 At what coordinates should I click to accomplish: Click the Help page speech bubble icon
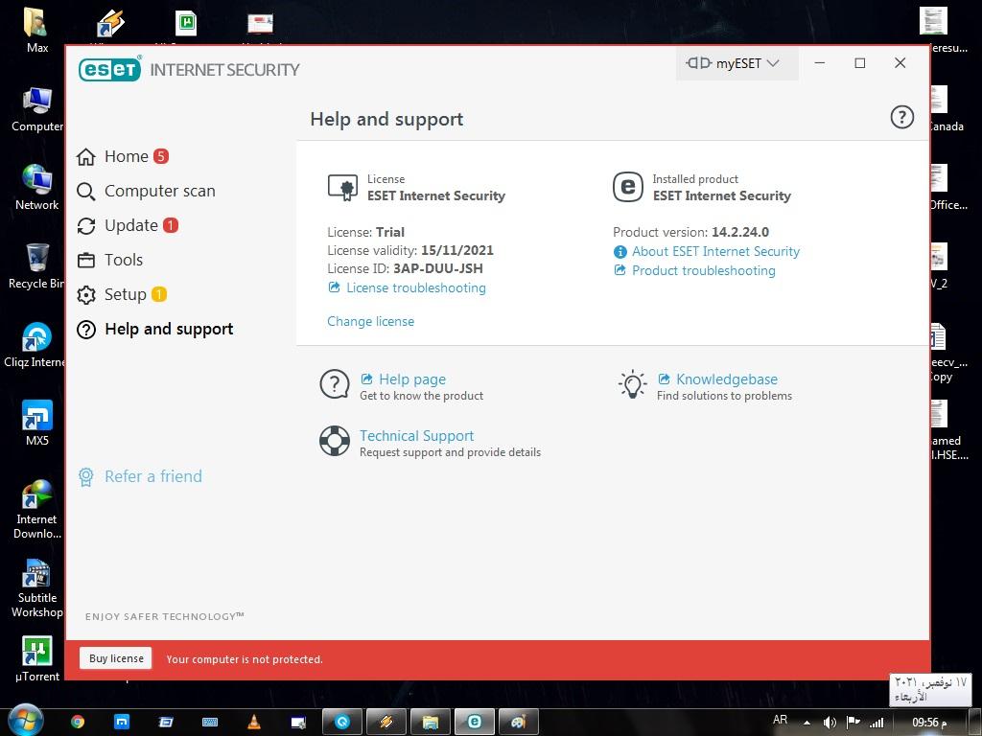pos(335,384)
